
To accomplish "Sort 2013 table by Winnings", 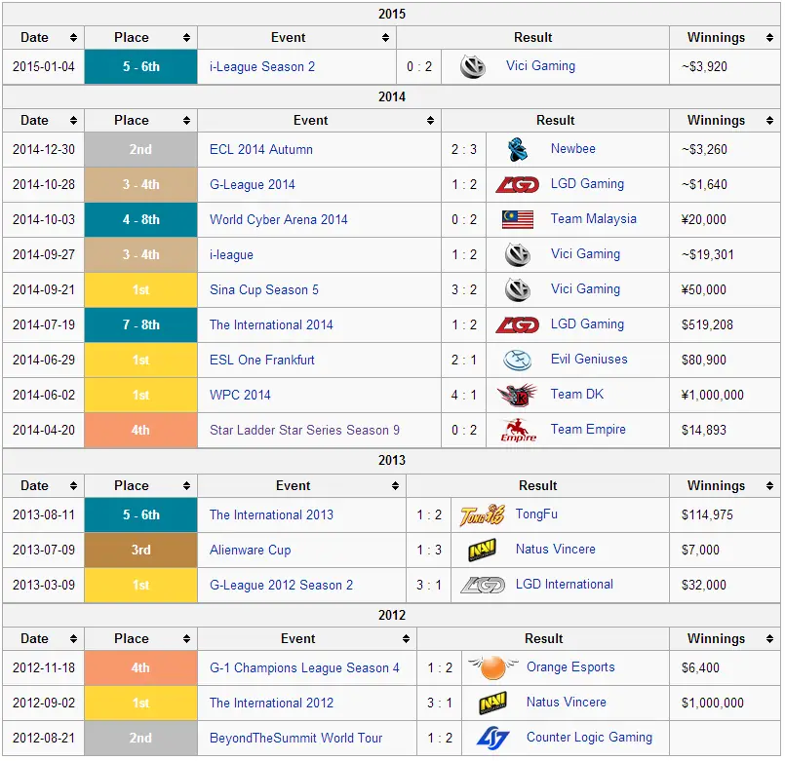I will (769, 486).
